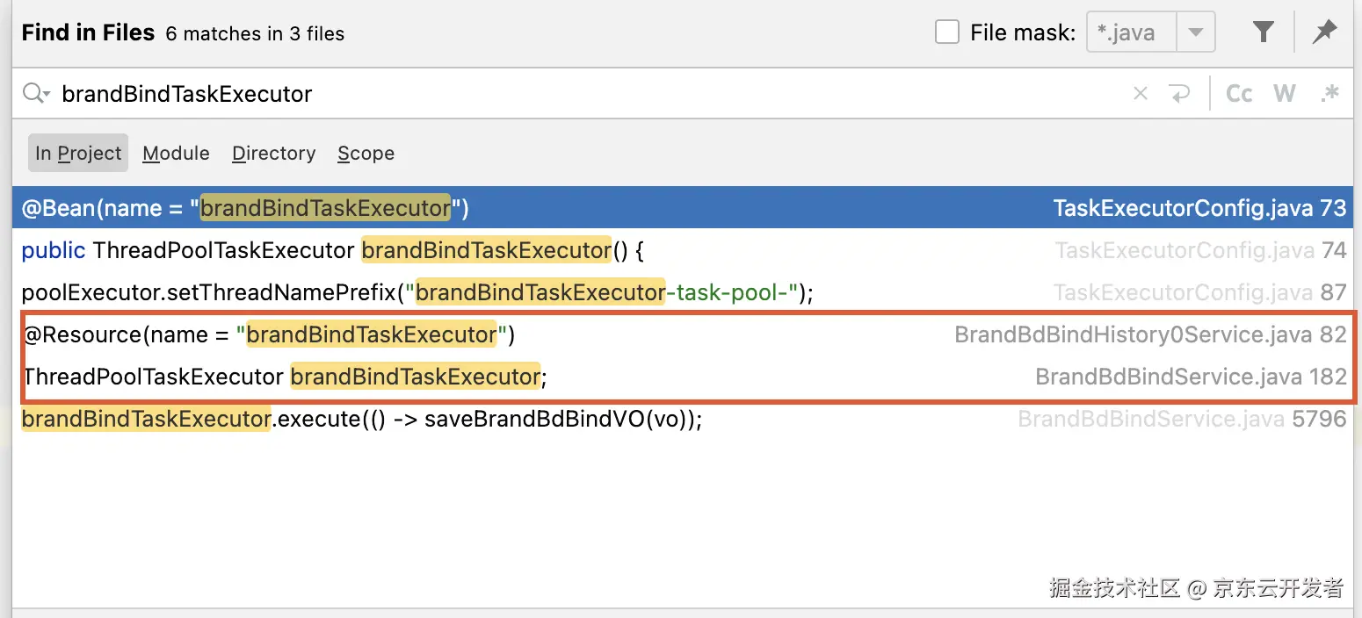Switch to the Directory scope tab

(273, 153)
